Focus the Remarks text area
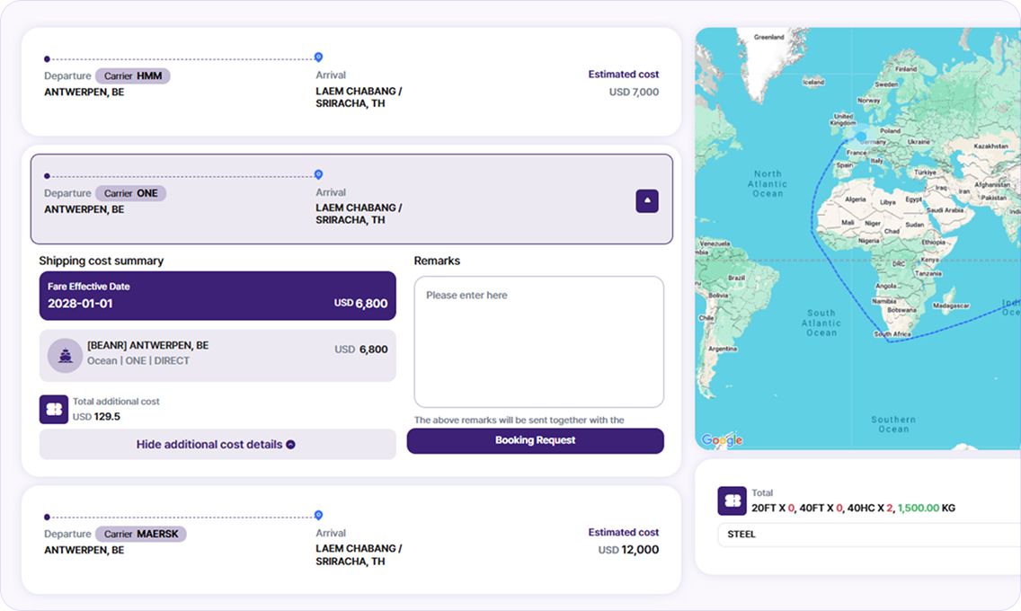This screenshot has width=1021, height=611. click(x=539, y=341)
